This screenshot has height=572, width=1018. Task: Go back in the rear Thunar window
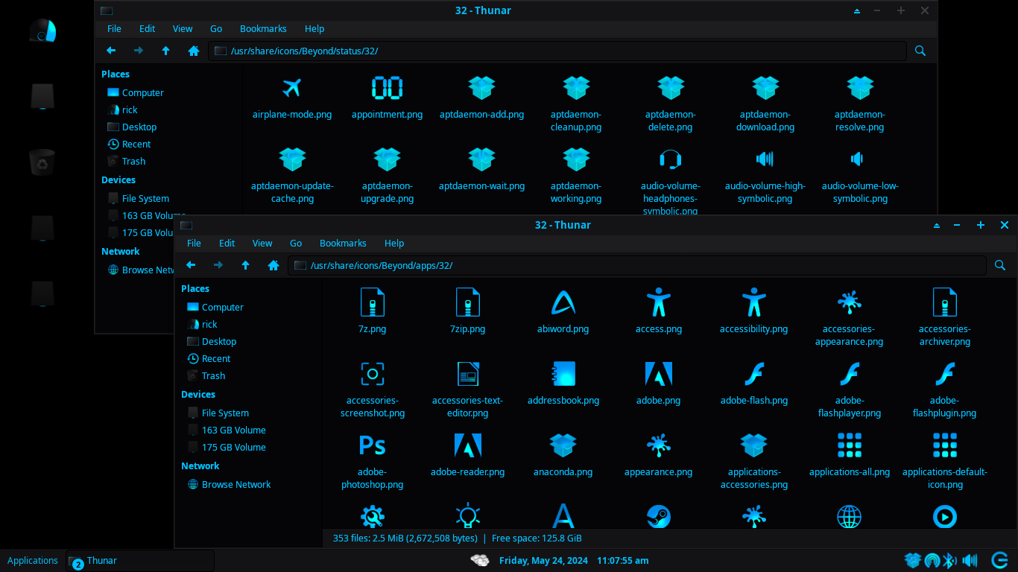[111, 51]
